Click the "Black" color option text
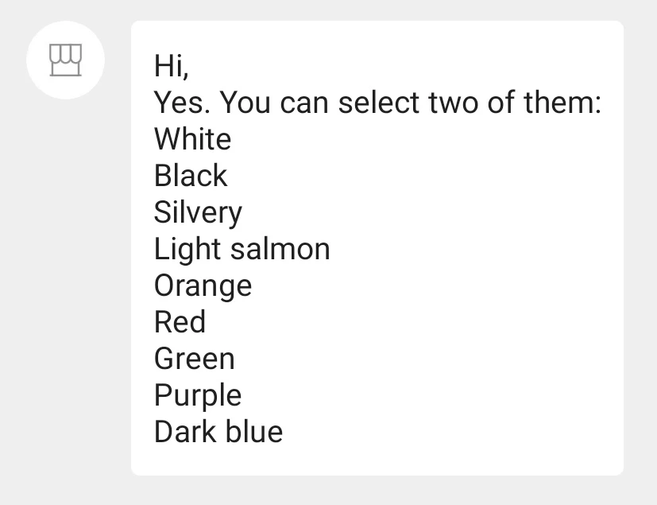 click(191, 175)
